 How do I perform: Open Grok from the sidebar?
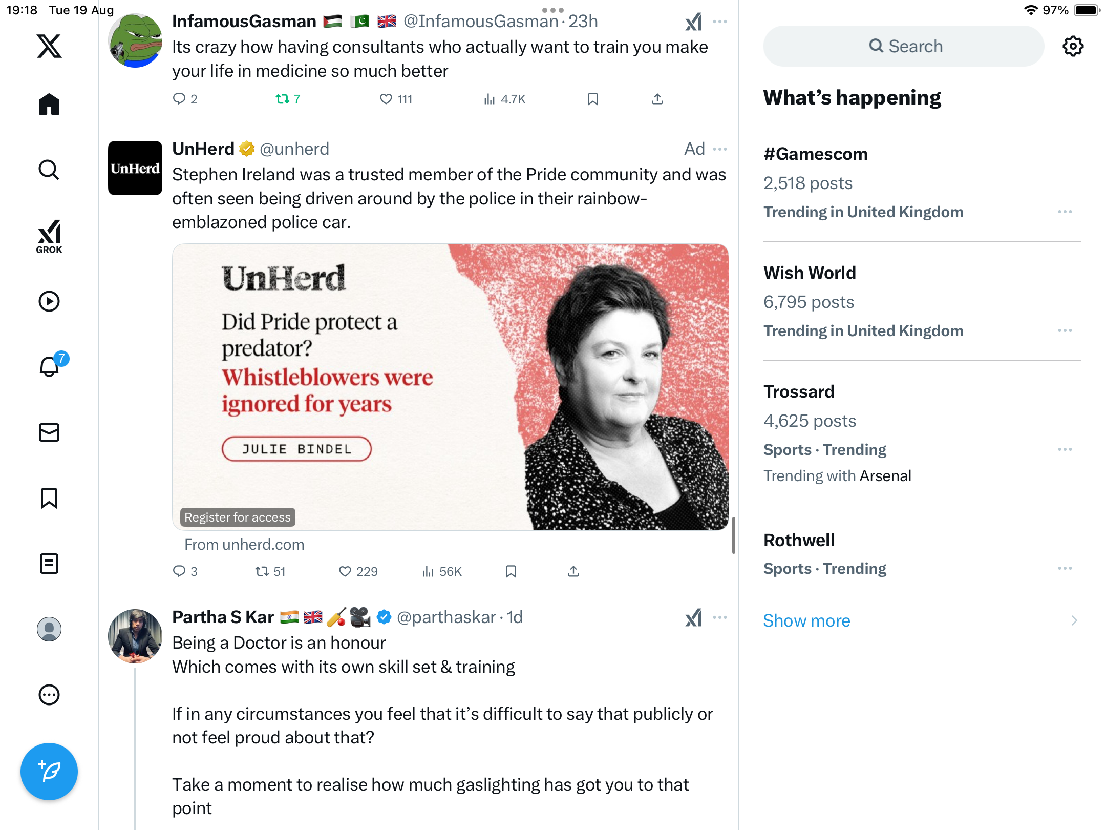49,237
